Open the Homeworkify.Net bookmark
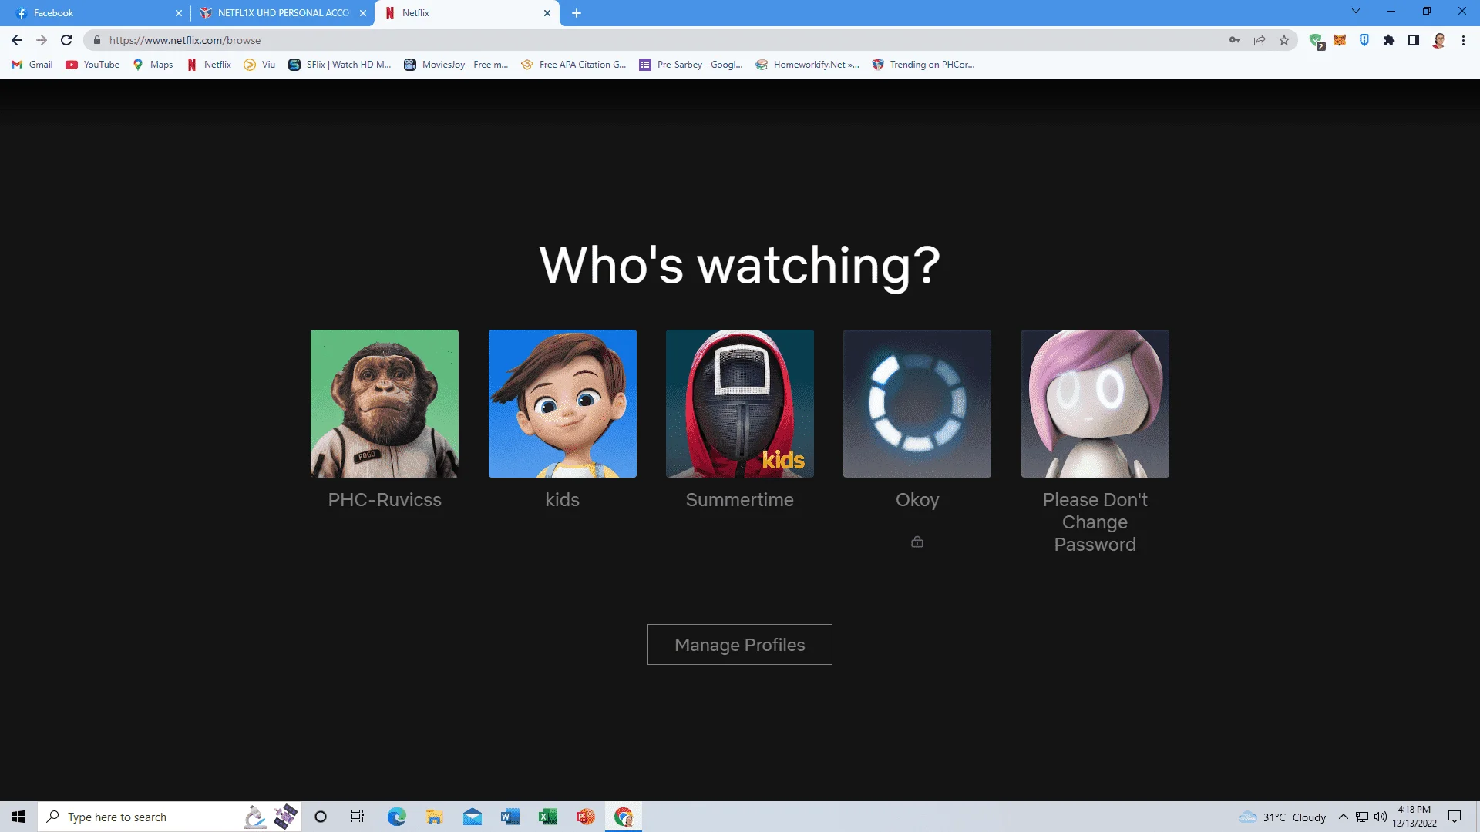Viewport: 1480px width, 832px height. pos(808,65)
